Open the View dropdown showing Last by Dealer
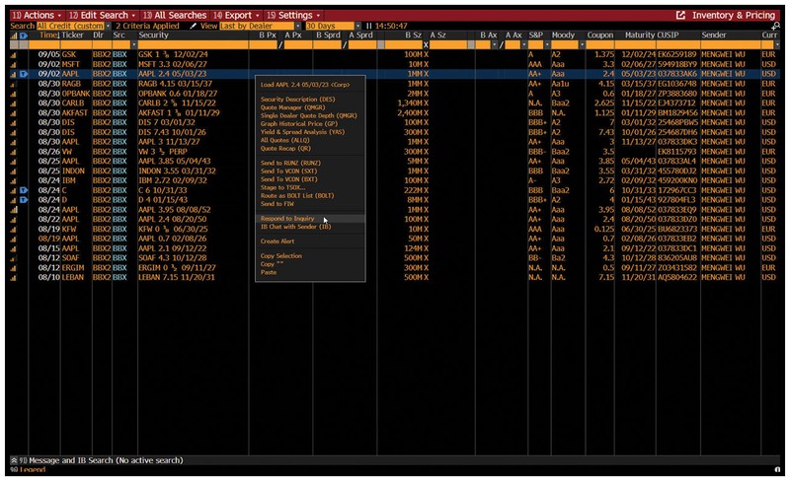Screen dimensions: 790x481 260,26
